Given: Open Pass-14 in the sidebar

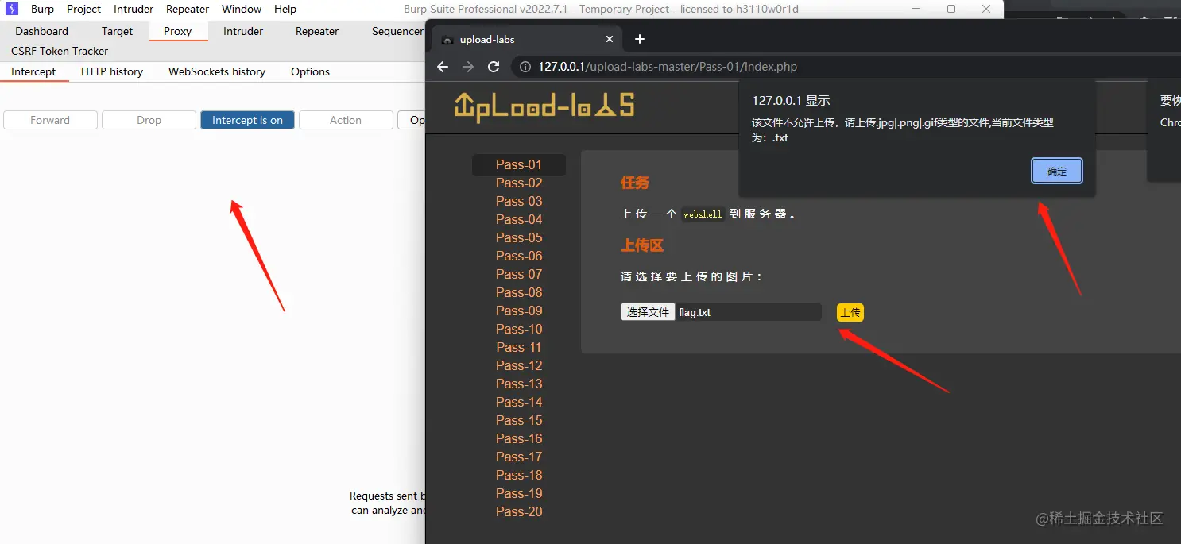Looking at the screenshot, I should [519, 402].
